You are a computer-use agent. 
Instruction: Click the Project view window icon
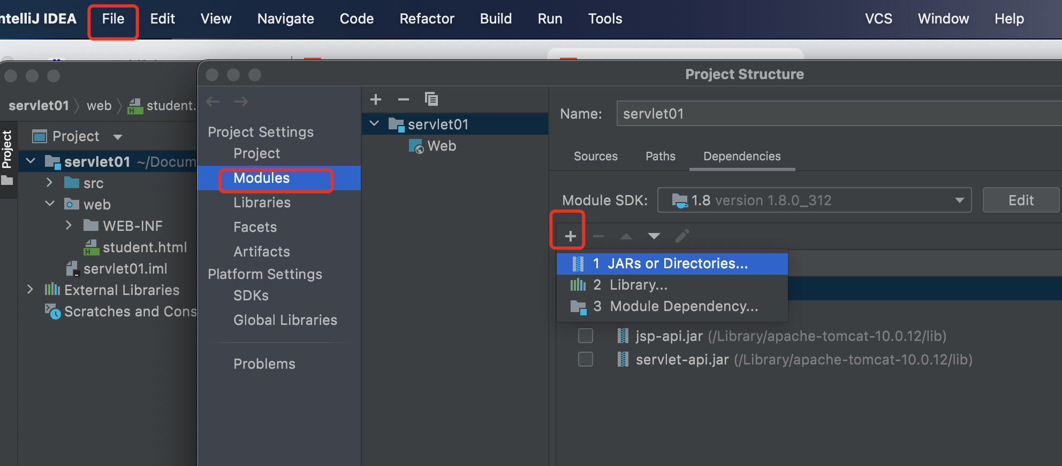pyautogui.click(x=40, y=136)
